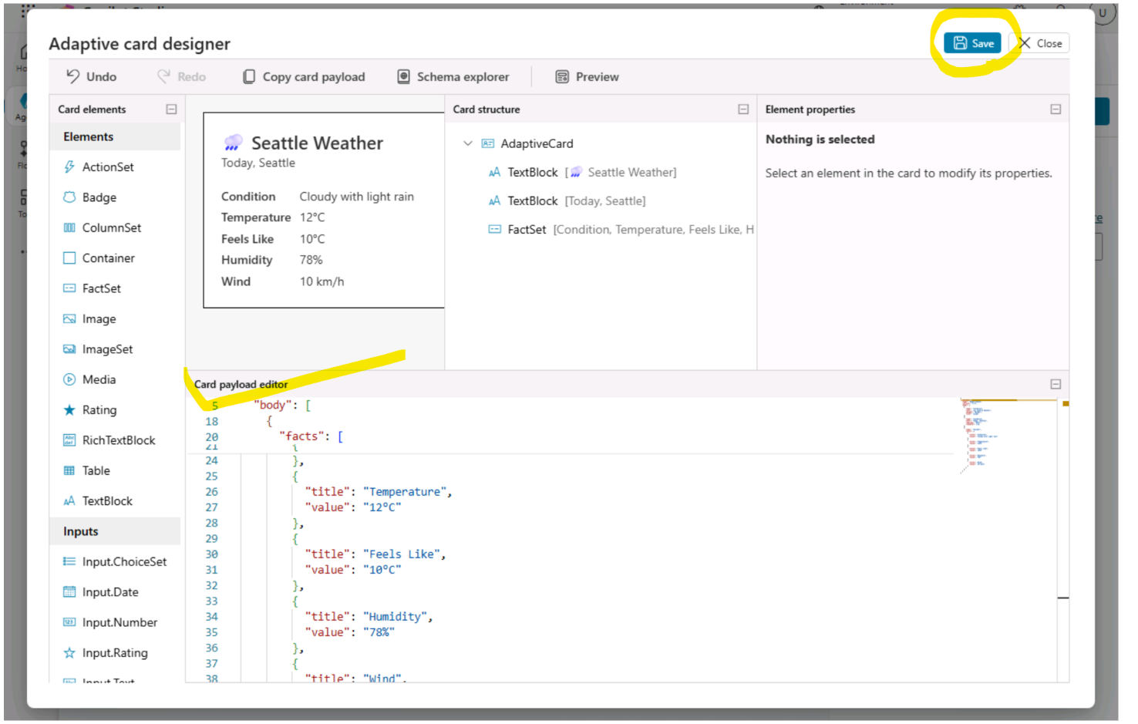Screen dimensions: 1138x724
Task: Click the Seattle Weather title in card preview
Action: 317,143
